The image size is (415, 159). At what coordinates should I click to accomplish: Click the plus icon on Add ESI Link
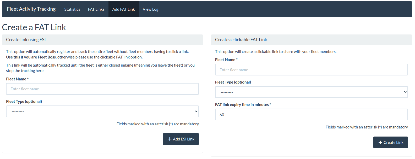pos(170,139)
